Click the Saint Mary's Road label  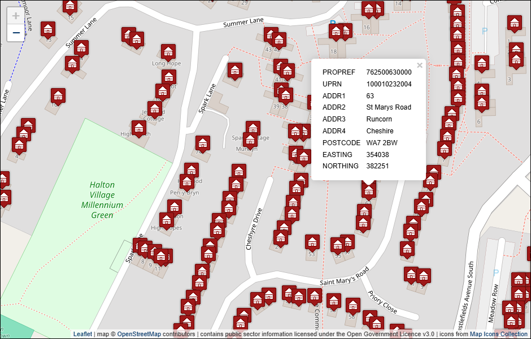(344, 277)
